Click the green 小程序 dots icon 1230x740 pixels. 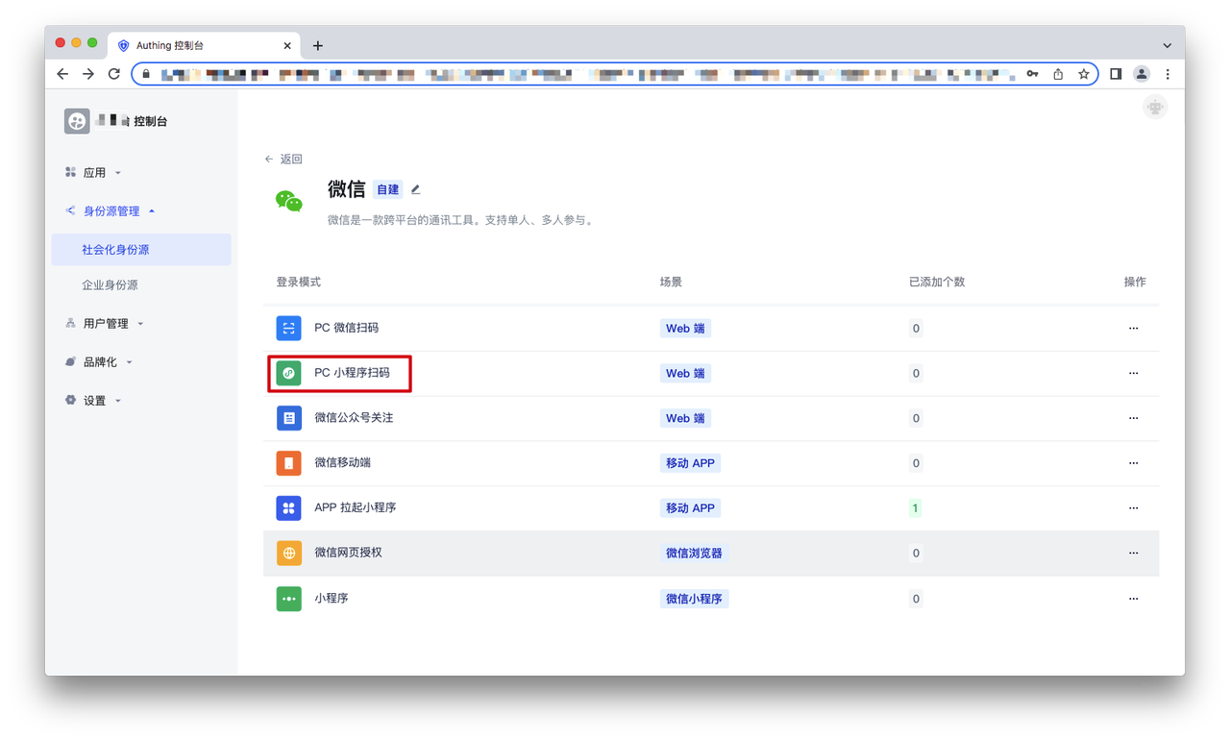pyautogui.click(x=288, y=599)
